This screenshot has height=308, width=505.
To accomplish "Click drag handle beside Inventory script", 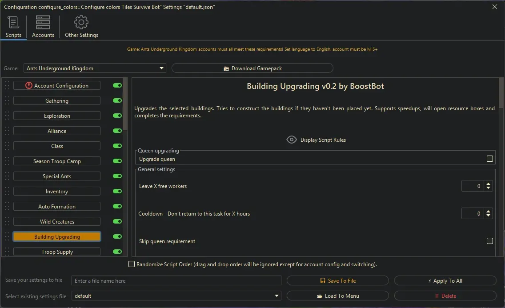I will (7, 192).
